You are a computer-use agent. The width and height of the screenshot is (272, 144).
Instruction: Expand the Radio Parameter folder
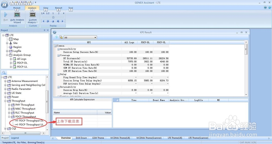pos(5,89)
